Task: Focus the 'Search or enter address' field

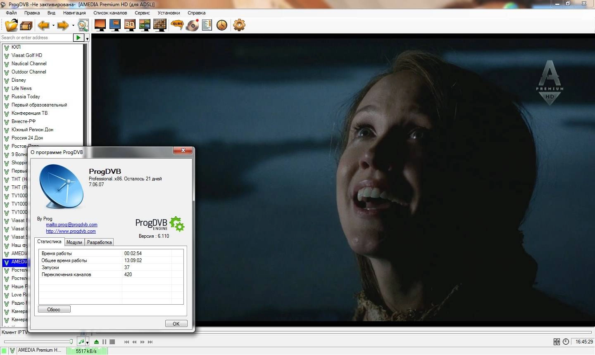Action: click(36, 38)
